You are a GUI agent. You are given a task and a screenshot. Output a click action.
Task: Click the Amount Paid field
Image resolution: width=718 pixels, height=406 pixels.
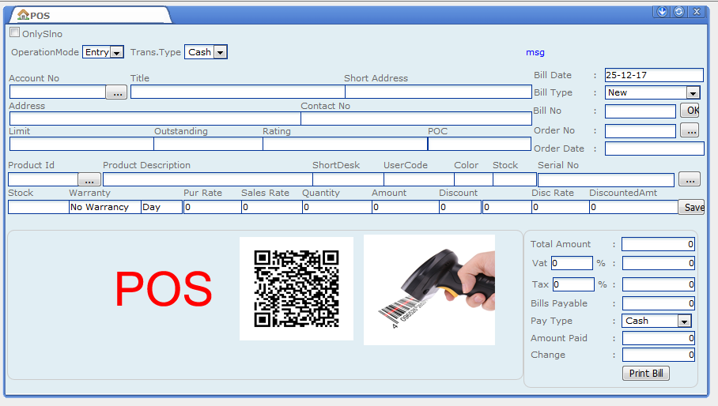(659, 338)
